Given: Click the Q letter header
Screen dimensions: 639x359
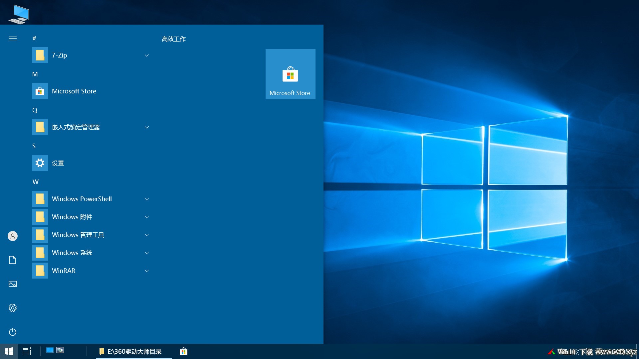Looking at the screenshot, I should coord(35,110).
